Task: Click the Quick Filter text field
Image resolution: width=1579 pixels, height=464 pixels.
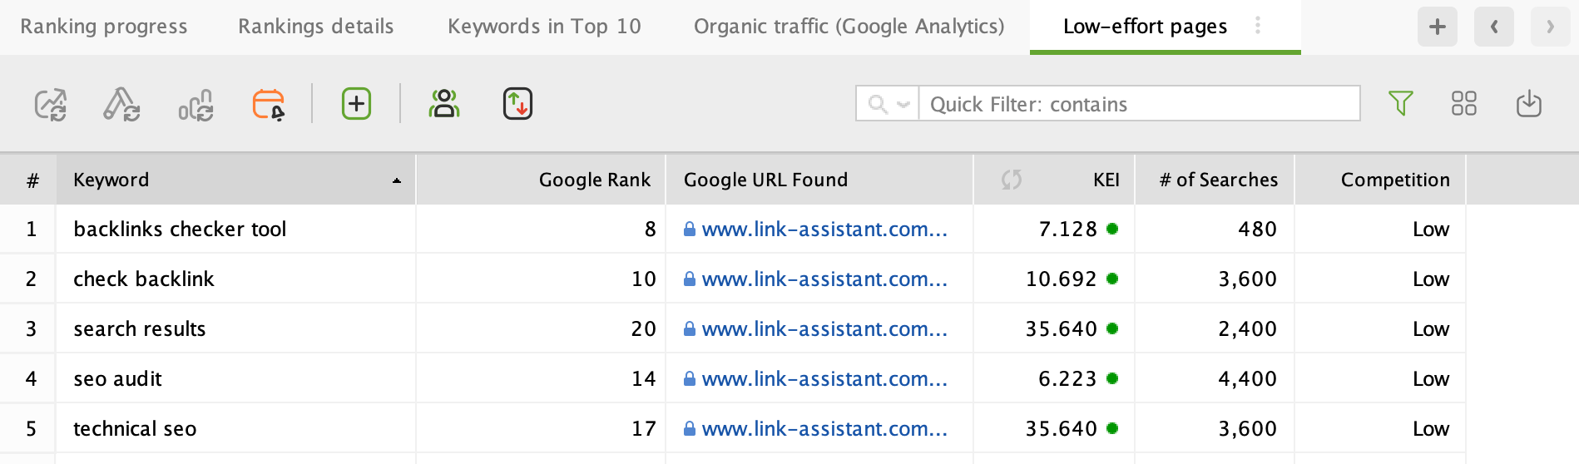Action: (1138, 104)
